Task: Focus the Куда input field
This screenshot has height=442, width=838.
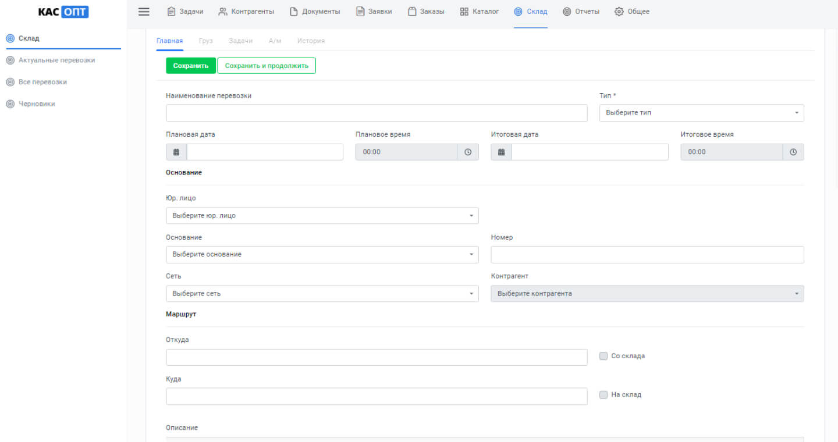Action: click(377, 396)
